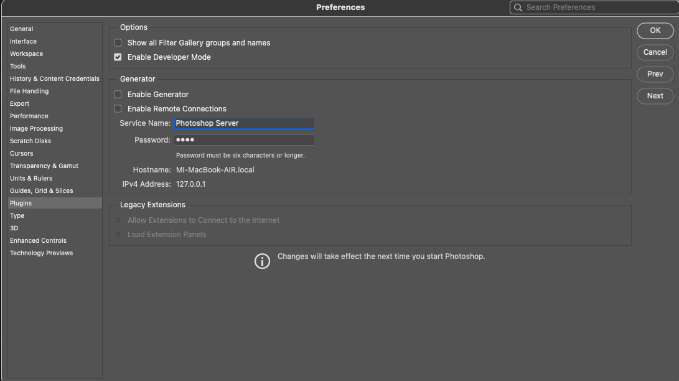Open the Transparency & Gamut settings
Screen dimensions: 679x381
pos(44,166)
